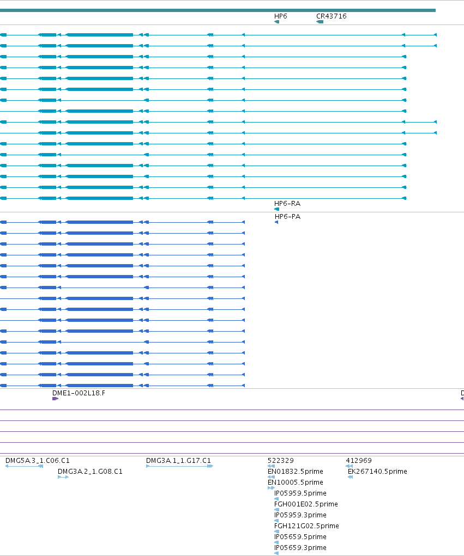Select the 522329 feature arrow glyph
The height and width of the screenshot is (556, 464).
tap(271, 466)
